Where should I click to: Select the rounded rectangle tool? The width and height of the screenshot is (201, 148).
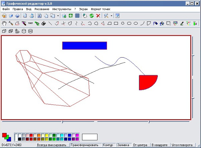point(129,23)
